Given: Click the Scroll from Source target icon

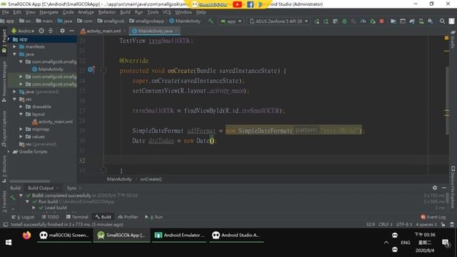Looking at the screenshot, I should (41, 31).
